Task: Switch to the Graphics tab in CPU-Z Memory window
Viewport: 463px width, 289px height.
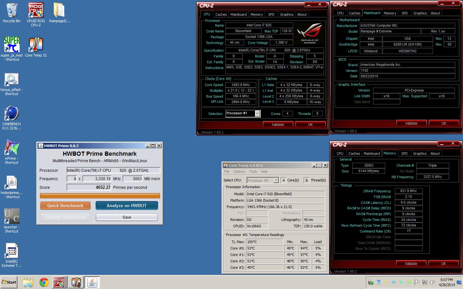Action: point(420,153)
